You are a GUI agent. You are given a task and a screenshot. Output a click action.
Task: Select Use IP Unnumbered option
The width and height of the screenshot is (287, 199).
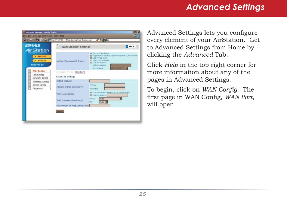pos(91,60)
